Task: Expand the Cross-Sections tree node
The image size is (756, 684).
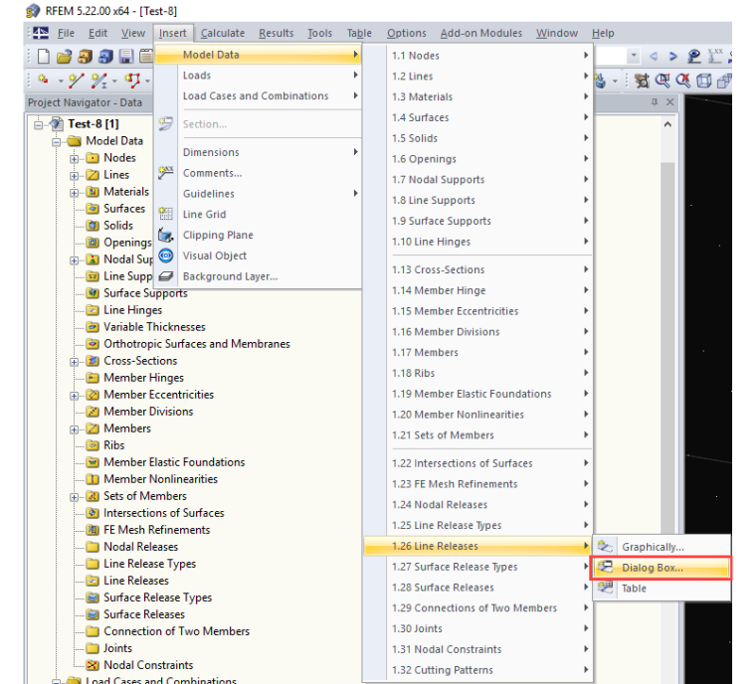Action: [x=74, y=362]
